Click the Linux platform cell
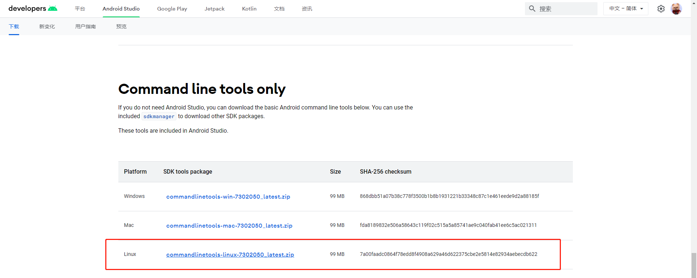The width and height of the screenshot is (697, 278). 130,254
